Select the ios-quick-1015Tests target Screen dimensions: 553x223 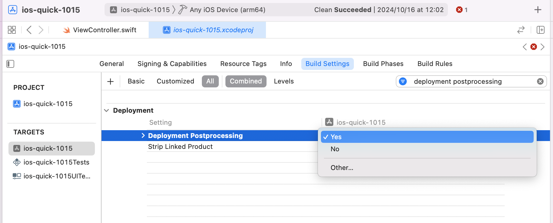click(x=56, y=162)
